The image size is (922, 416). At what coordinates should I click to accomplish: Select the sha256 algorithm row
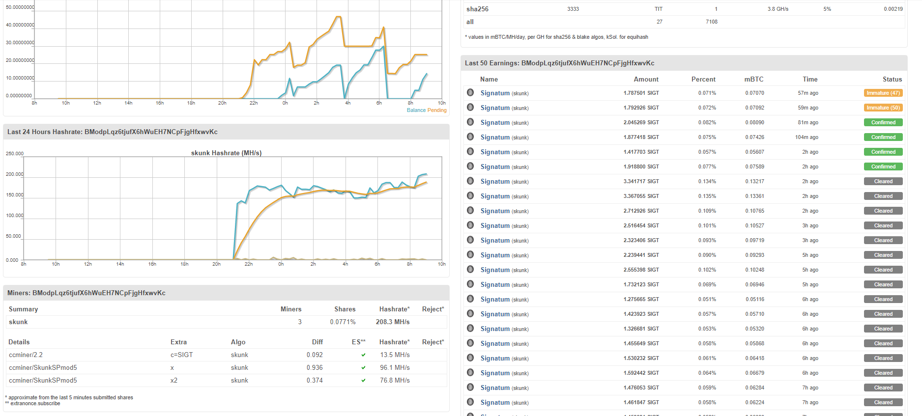[x=477, y=9]
